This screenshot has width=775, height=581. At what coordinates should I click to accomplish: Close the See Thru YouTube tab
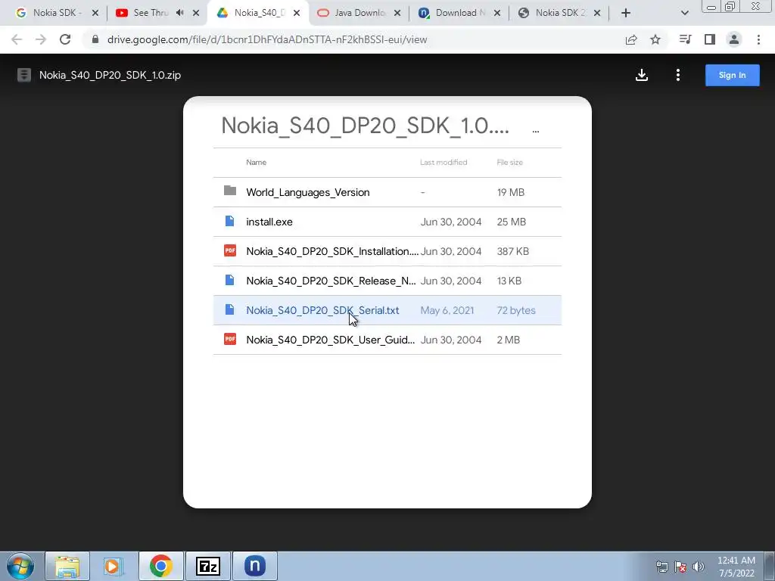196,13
